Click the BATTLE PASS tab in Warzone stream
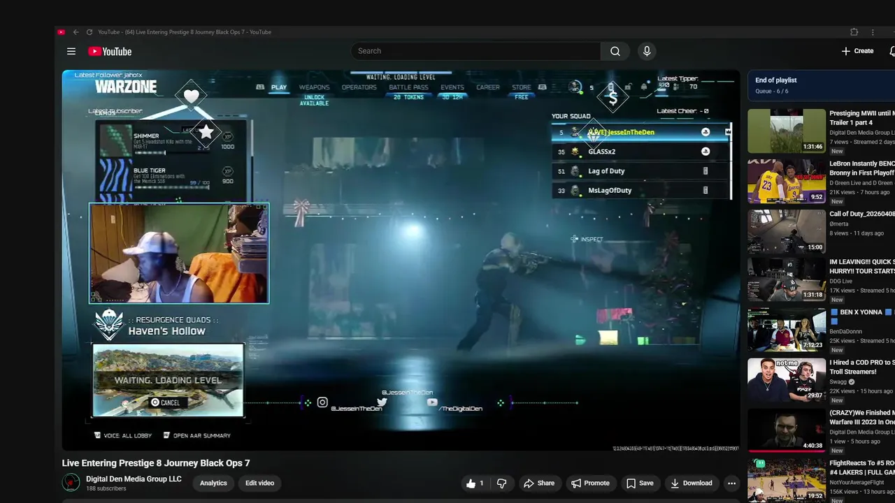Screen dimensions: 895x503 tap(408, 87)
